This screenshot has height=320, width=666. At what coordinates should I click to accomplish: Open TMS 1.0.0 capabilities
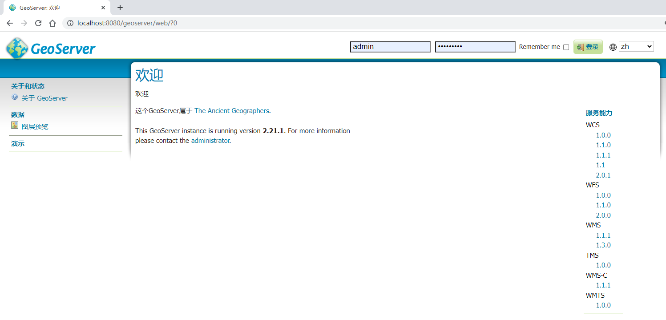(603, 265)
